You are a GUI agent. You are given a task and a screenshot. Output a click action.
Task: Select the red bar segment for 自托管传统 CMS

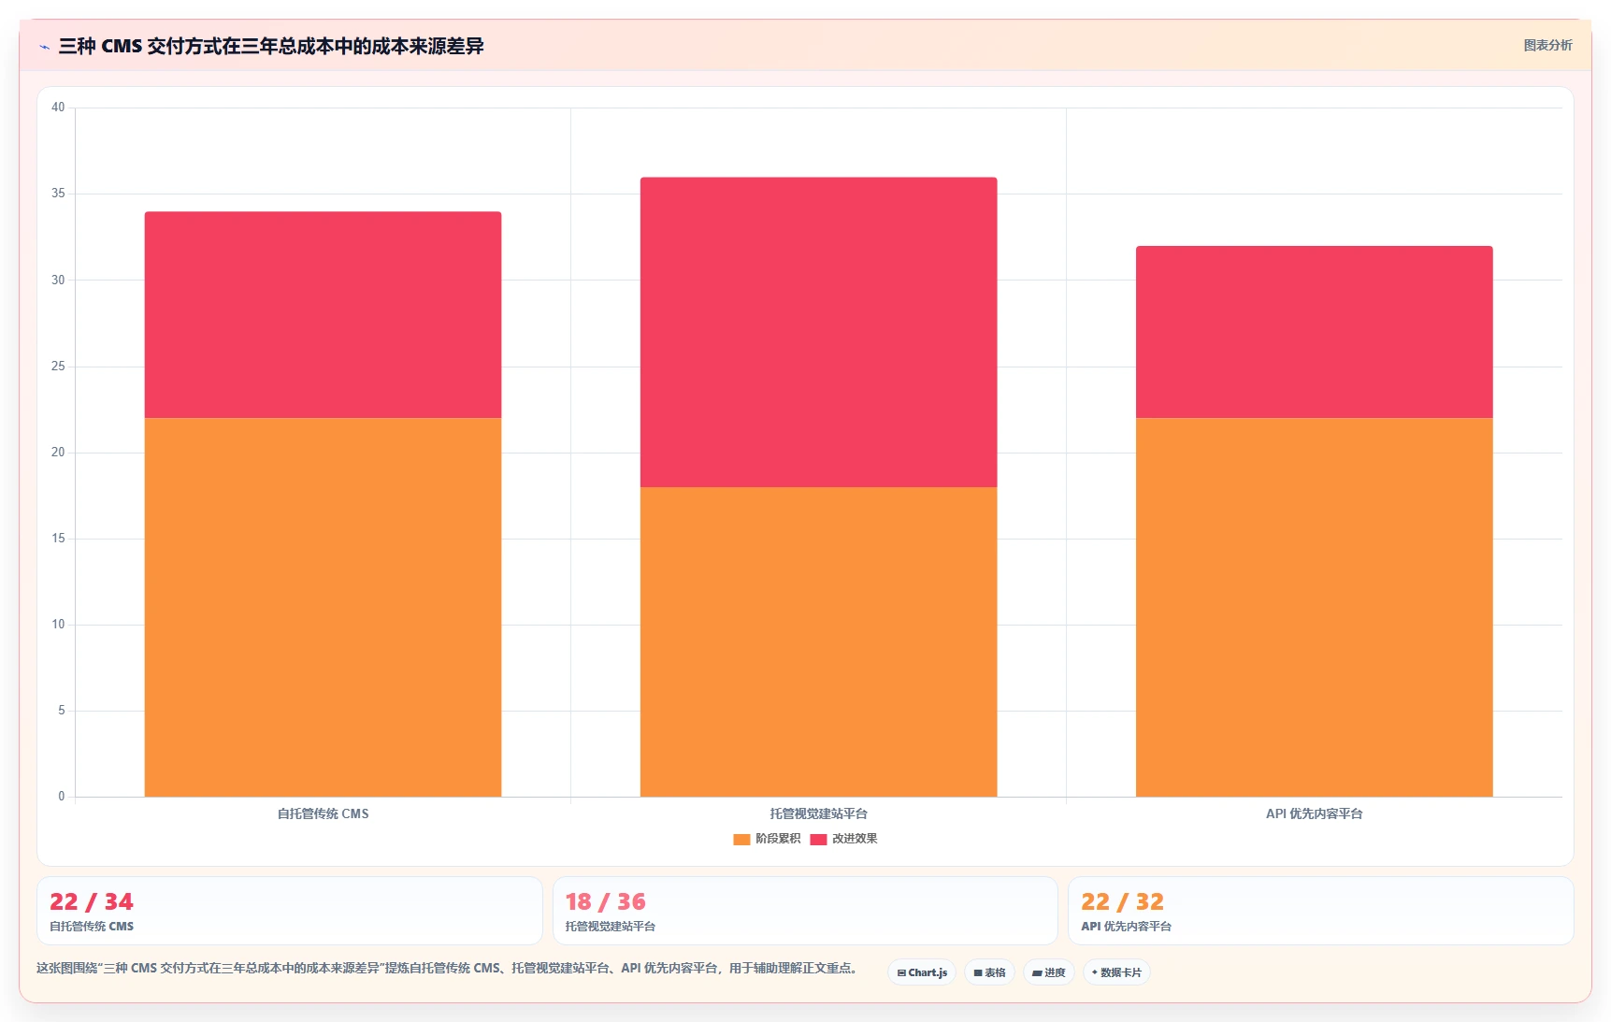point(323,315)
